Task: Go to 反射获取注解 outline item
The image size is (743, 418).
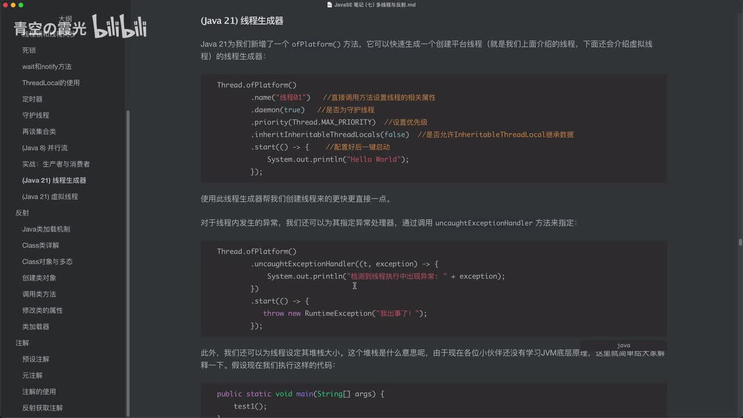Action: click(x=42, y=408)
